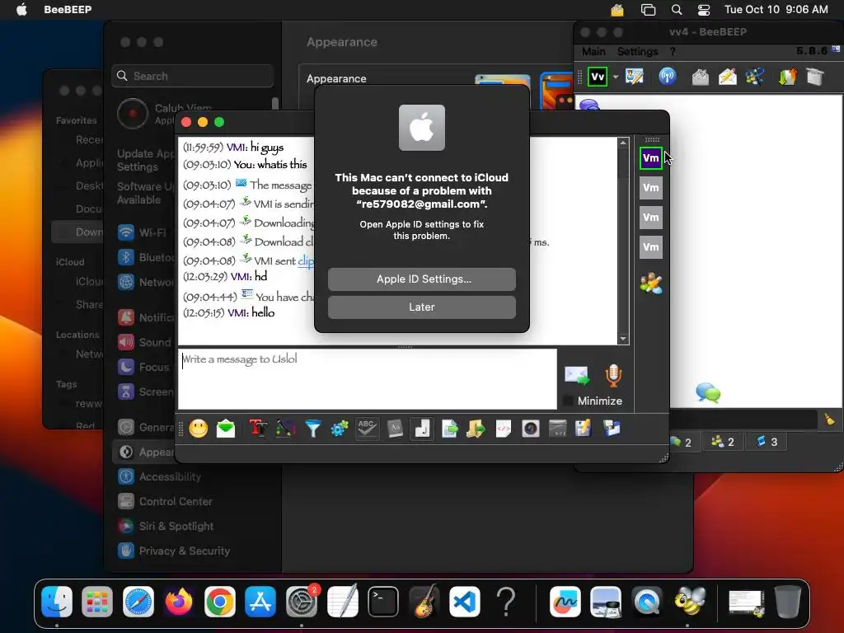Click the chat scrollbar up arrow
Screen dimensions: 844x633
pyautogui.click(x=623, y=143)
